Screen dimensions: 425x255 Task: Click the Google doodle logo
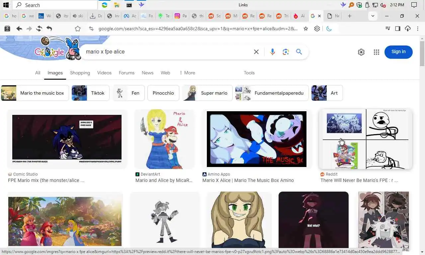pyautogui.click(x=57, y=49)
